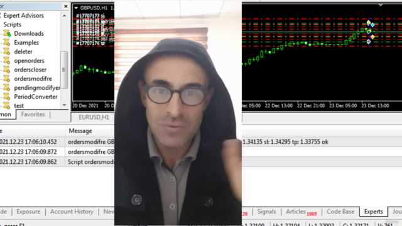Select the 17:06:09.862 log row
Screen dimensions: 402x226
[x=201, y=162]
